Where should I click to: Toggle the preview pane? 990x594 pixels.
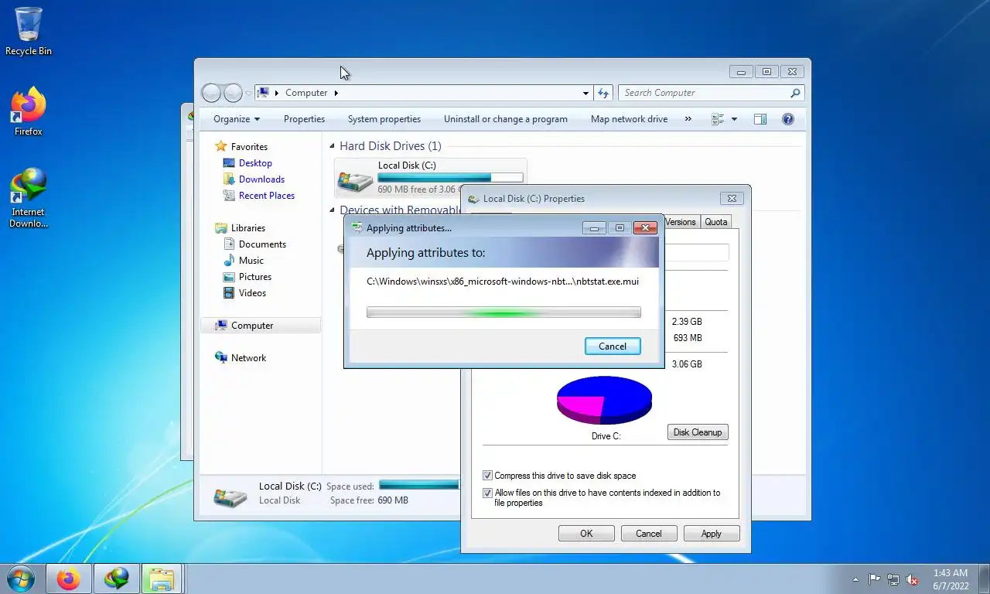tap(760, 119)
